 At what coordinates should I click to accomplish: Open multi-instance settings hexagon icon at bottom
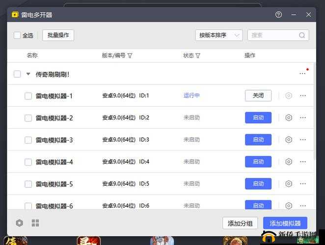coord(19,223)
